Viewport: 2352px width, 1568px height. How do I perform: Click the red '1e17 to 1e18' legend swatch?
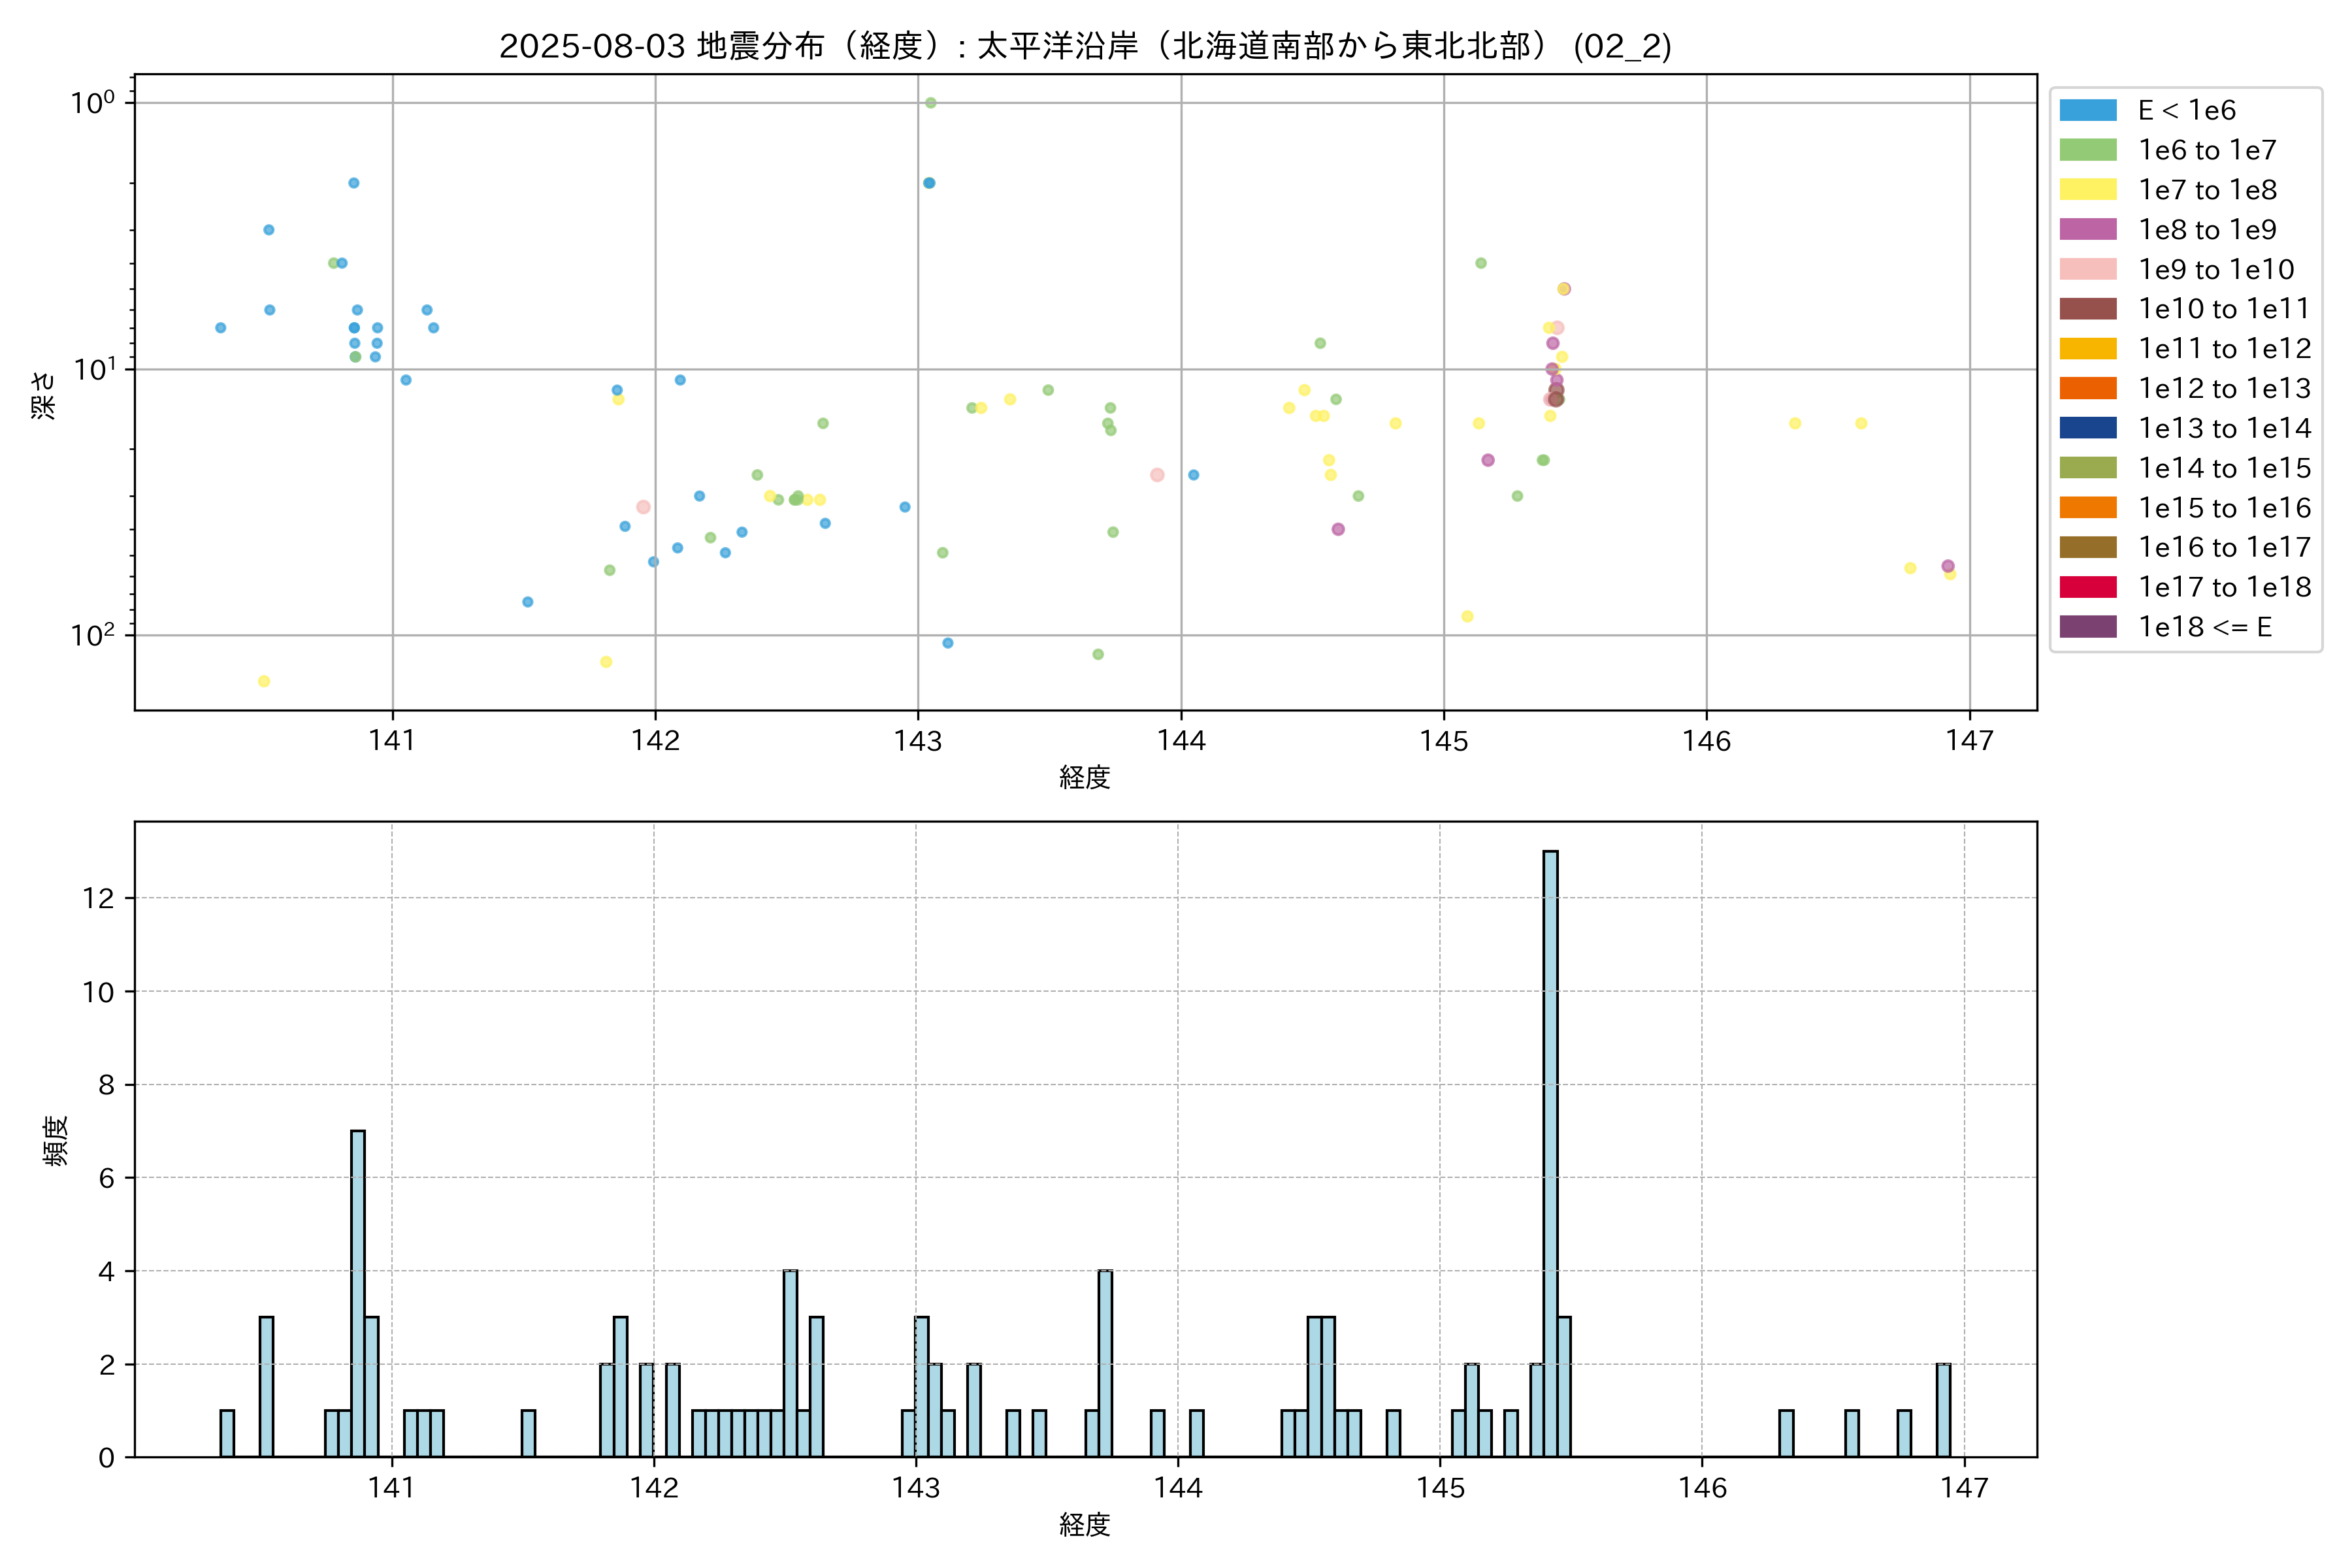click(2087, 587)
